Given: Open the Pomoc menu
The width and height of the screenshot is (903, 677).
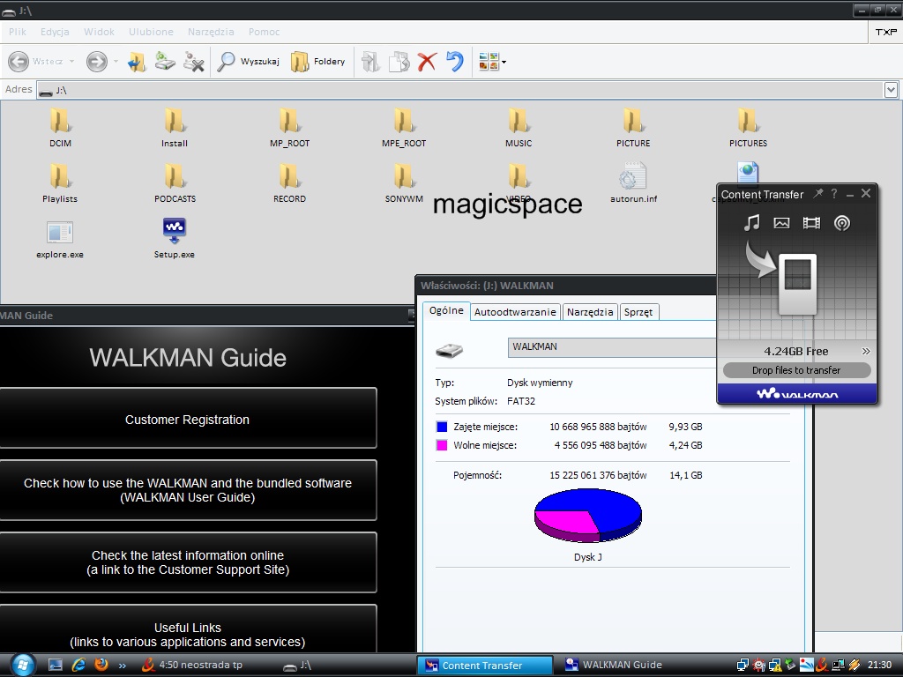Looking at the screenshot, I should 265,32.
